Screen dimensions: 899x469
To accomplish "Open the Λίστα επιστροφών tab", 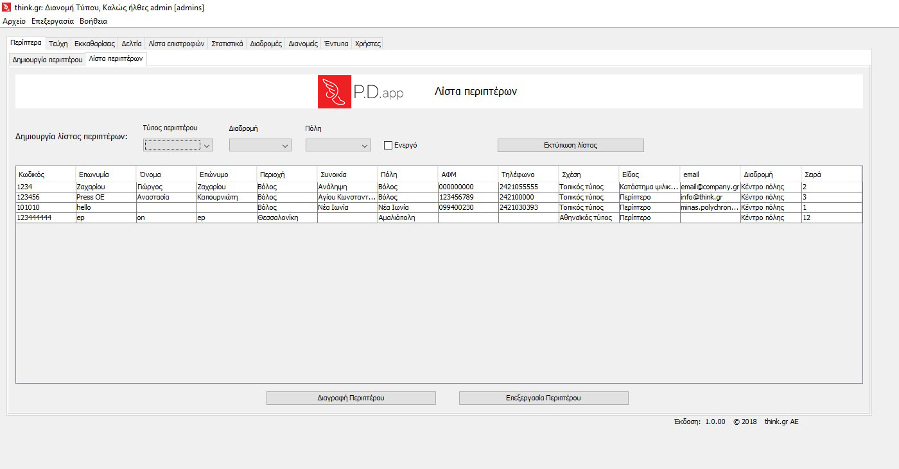I will (177, 44).
